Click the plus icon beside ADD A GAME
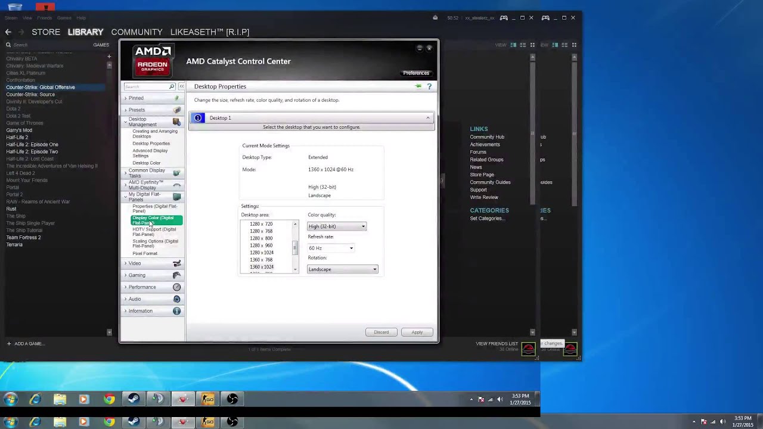Image resolution: width=763 pixels, height=429 pixels. (9, 344)
